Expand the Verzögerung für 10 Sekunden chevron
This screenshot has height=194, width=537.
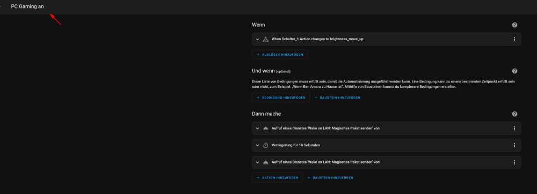pos(258,145)
